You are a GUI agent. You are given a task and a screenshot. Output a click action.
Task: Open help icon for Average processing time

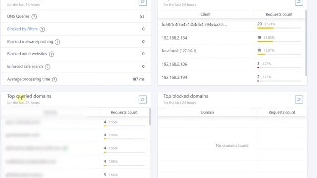(54, 79)
